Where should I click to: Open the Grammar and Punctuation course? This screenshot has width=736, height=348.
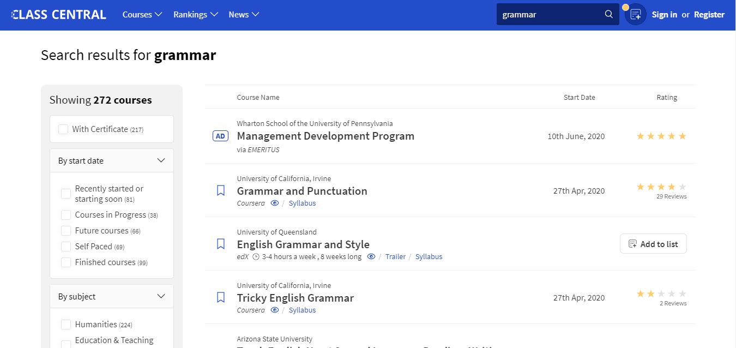(x=302, y=191)
